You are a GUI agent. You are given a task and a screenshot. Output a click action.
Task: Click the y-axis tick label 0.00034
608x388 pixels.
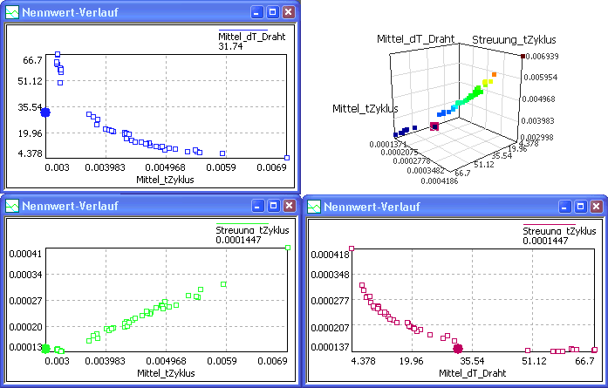tap(25, 275)
